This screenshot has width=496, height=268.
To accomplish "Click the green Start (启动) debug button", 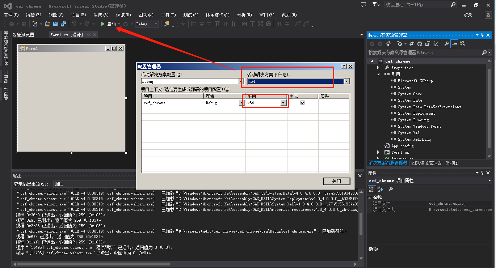I will click(x=109, y=24).
